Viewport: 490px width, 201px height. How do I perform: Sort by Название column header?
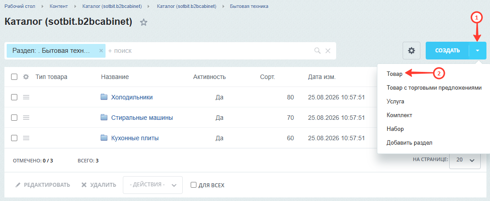pyautogui.click(x=115, y=77)
